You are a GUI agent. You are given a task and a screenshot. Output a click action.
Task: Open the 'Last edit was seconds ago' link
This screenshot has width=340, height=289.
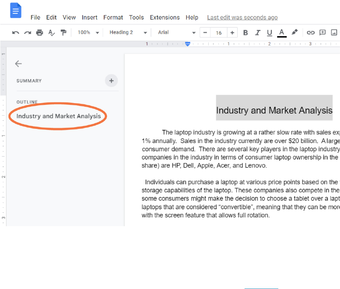[x=242, y=17]
